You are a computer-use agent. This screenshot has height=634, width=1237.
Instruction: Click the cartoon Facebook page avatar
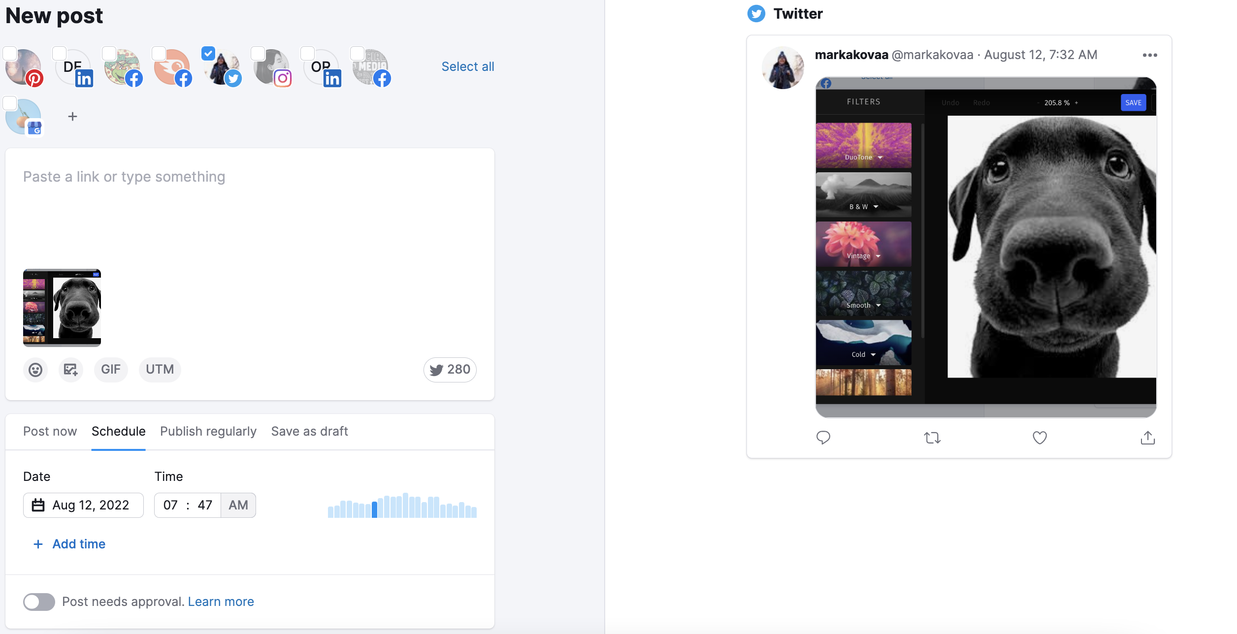[x=123, y=67]
